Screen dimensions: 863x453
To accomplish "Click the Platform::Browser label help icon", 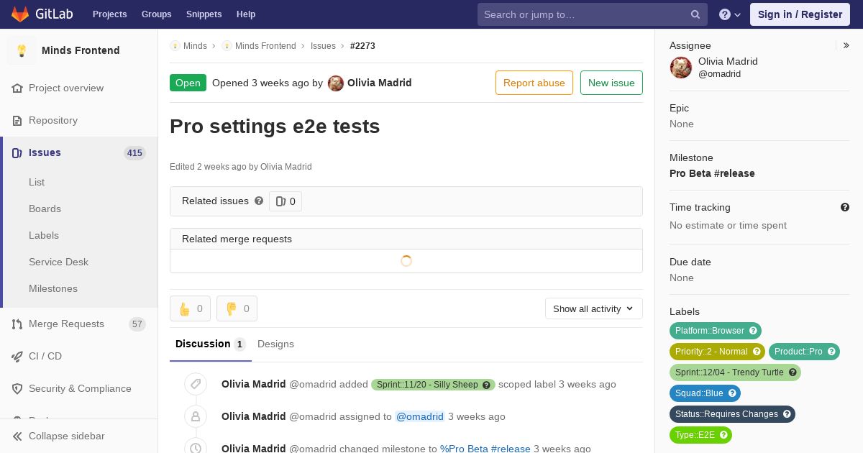I will point(753,331).
